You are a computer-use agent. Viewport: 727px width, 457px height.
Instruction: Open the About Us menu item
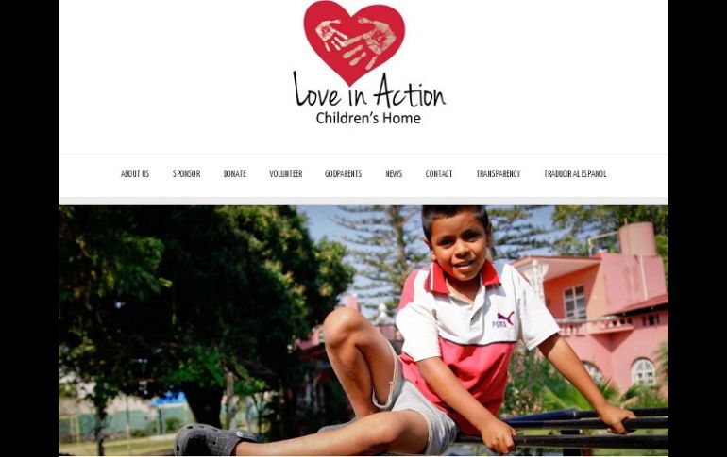point(135,174)
